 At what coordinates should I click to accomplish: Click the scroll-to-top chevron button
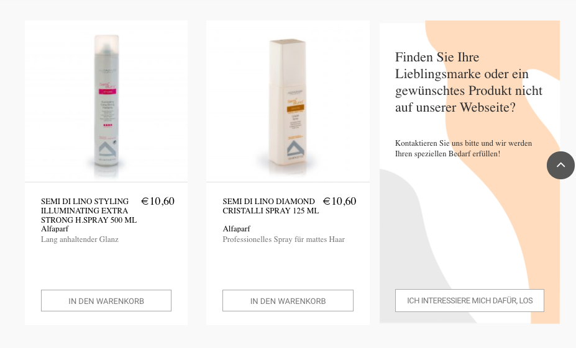[x=560, y=165]
